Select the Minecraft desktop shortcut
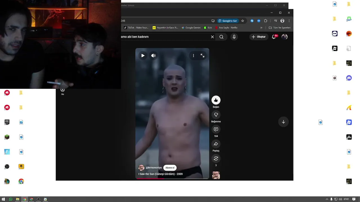360x202 pixels. point(7,137)
